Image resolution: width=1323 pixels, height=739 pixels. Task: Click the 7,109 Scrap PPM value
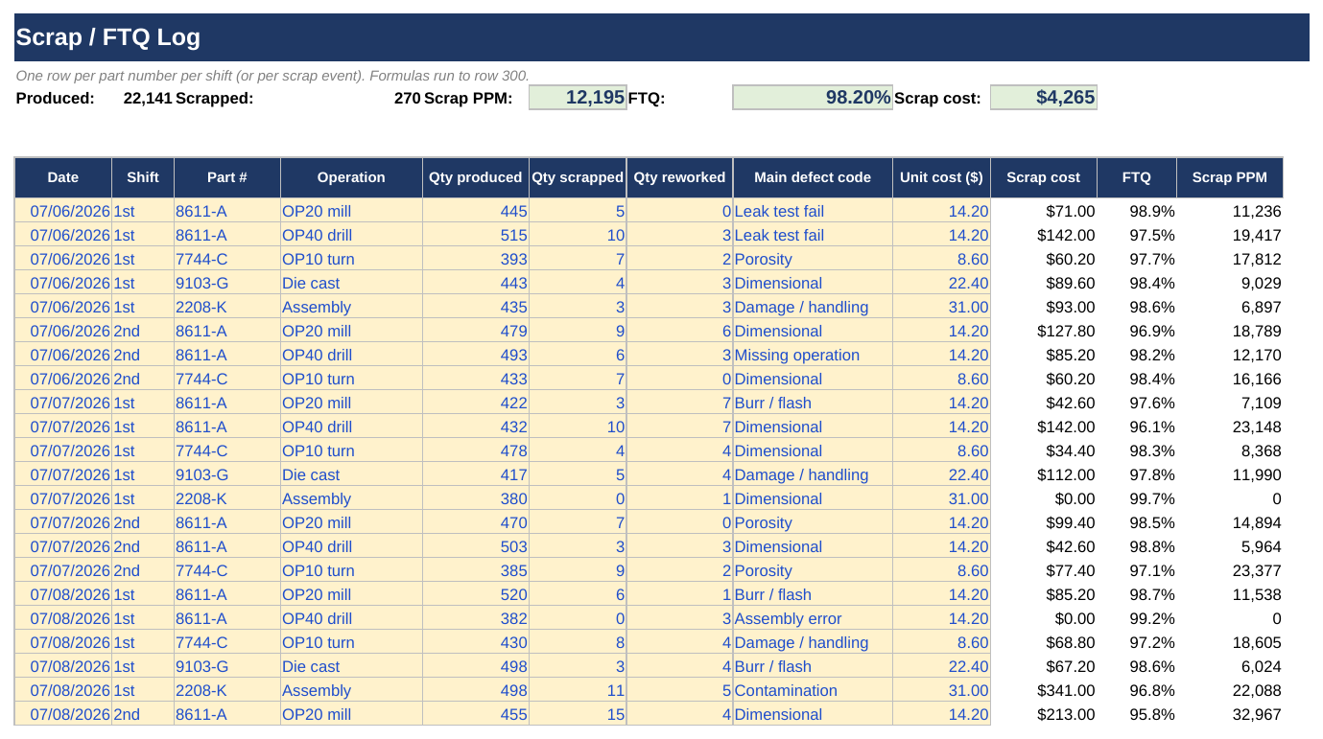click(1230, 403)
